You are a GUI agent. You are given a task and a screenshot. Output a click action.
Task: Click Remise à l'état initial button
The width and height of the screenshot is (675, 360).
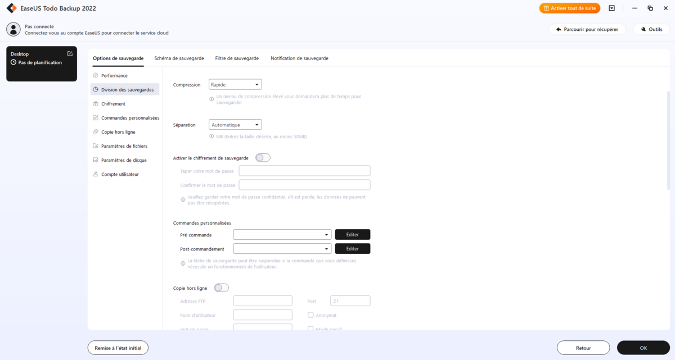(118, 348)
